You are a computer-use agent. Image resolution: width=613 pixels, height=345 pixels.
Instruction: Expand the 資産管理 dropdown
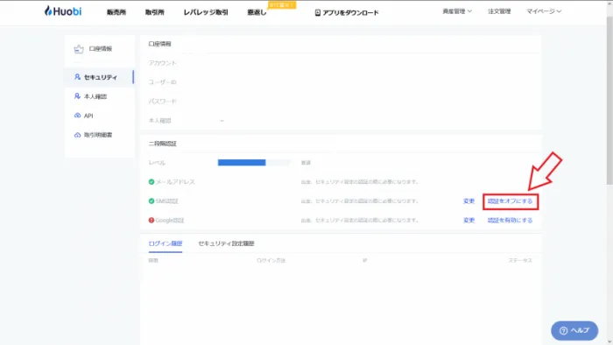point(457,11)
